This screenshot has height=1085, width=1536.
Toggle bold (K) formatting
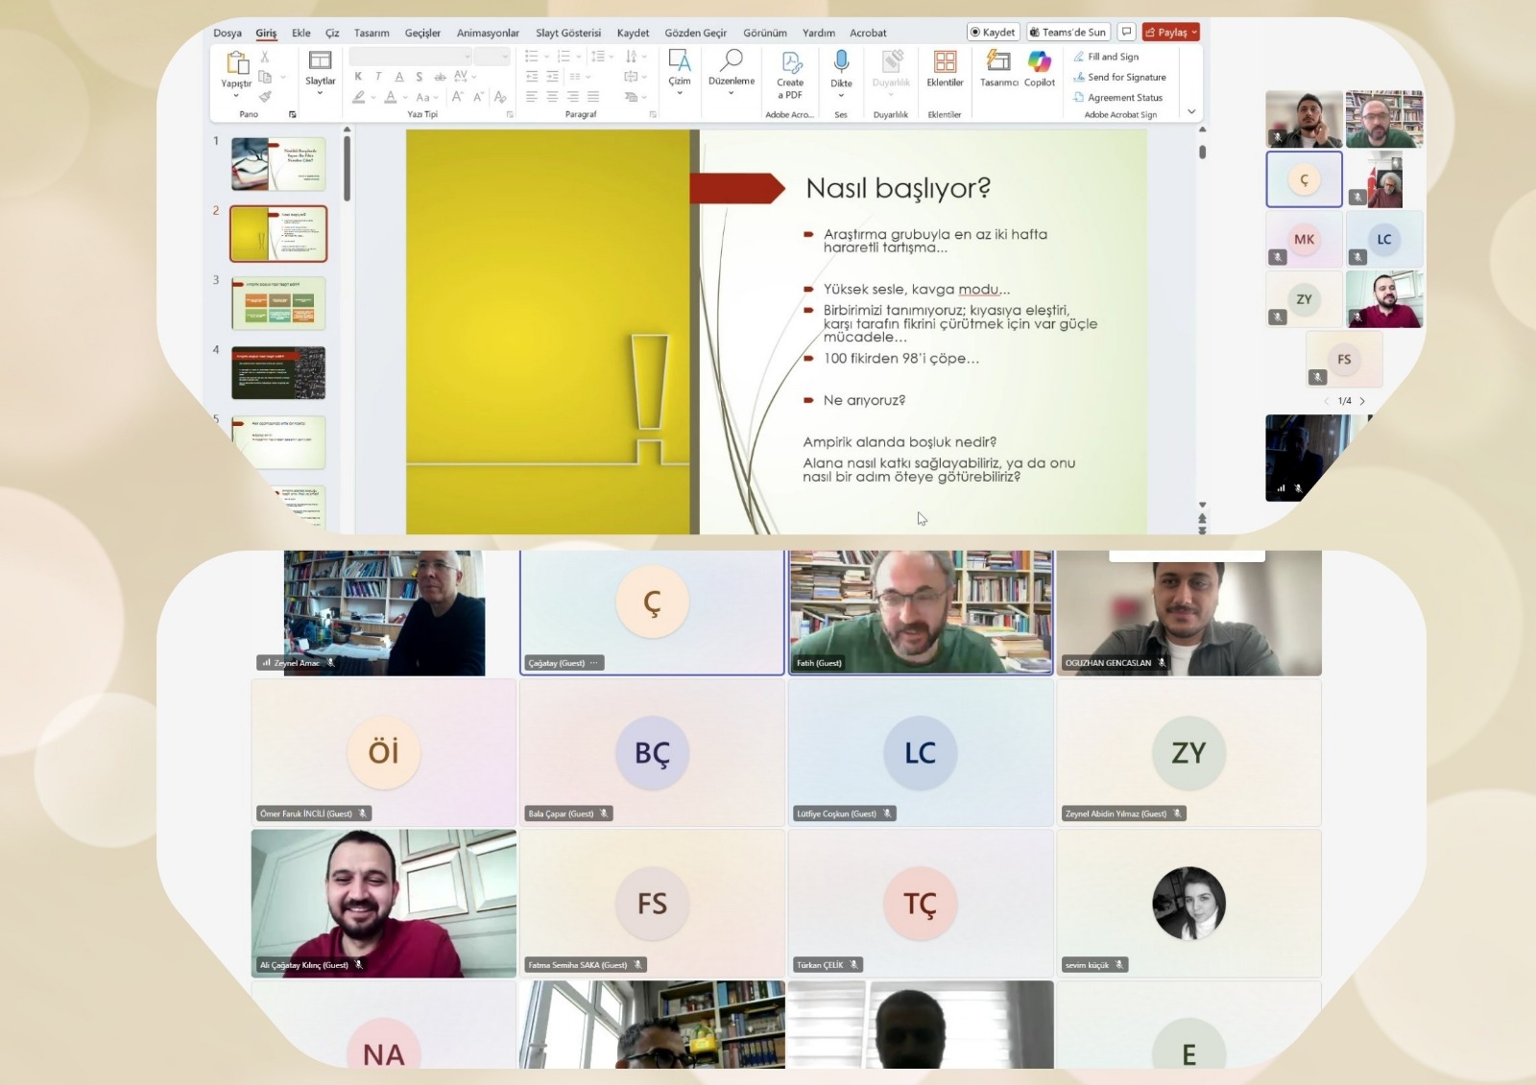[358, 77]
